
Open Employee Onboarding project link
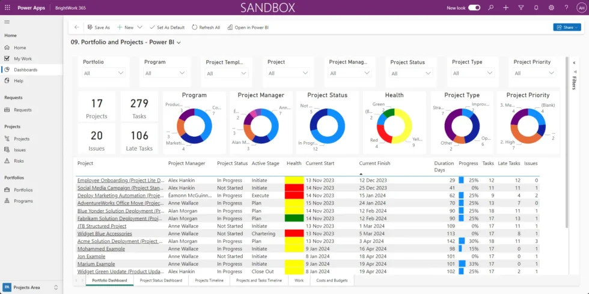120,180
